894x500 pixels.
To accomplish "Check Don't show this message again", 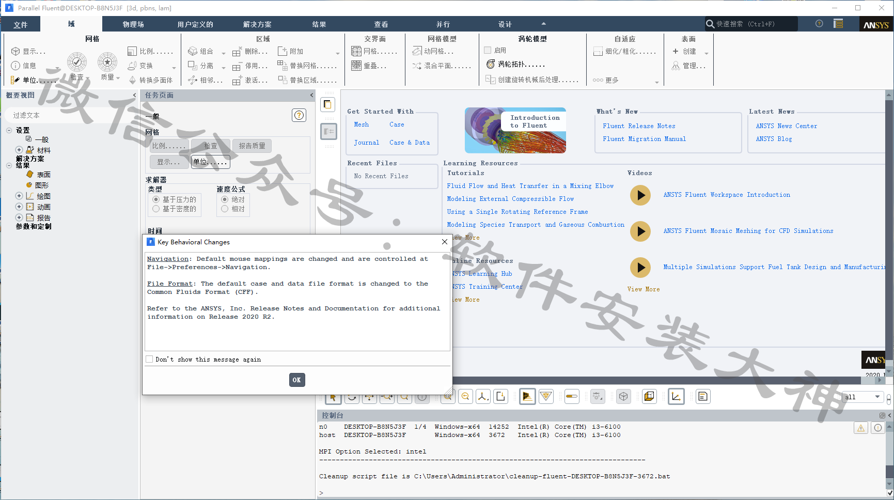I will (x=149, y=359).
